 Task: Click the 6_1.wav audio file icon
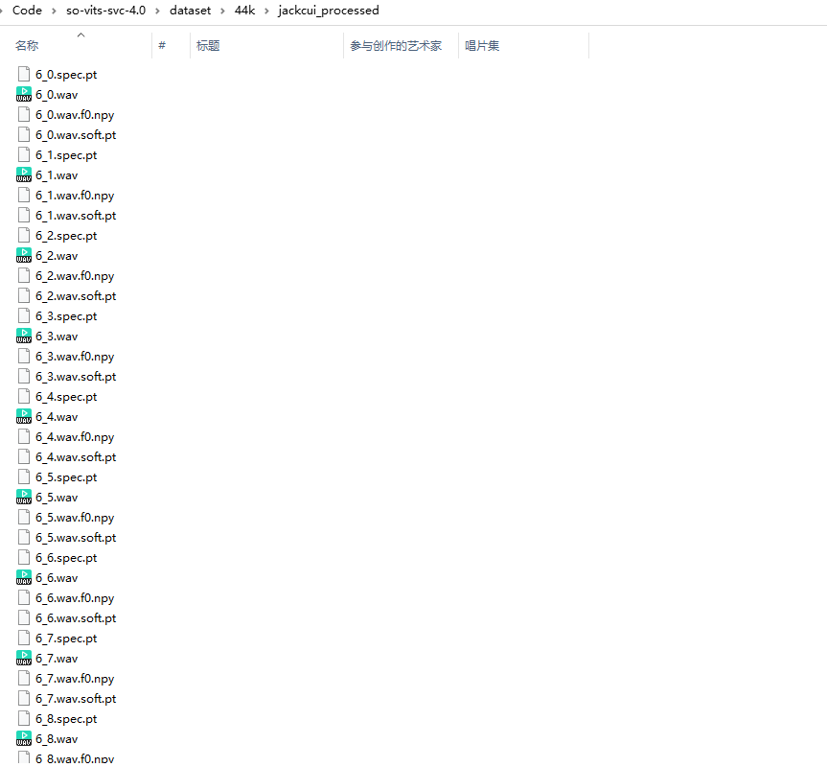pyautogui.click(x=24, y=175)
